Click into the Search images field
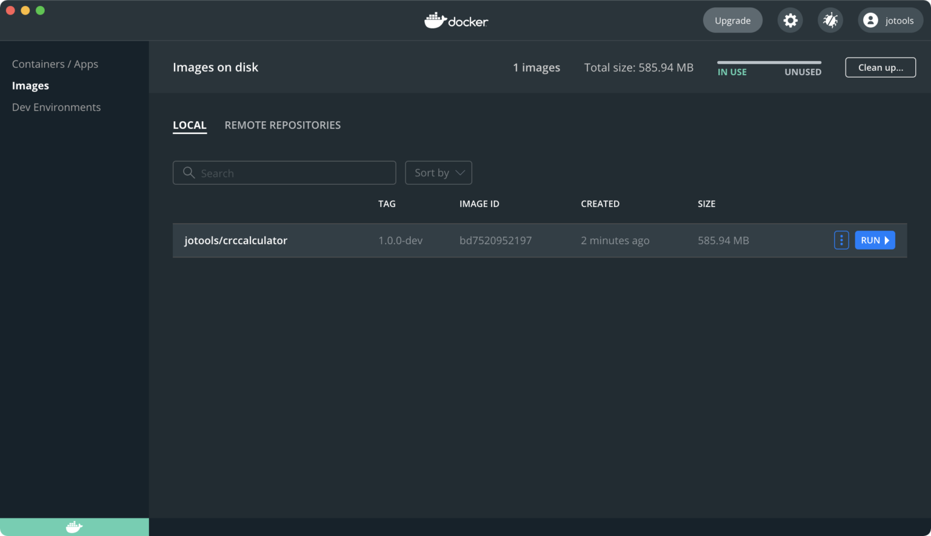The height and width of the screenshot is (536, 931). pos(285,173)
